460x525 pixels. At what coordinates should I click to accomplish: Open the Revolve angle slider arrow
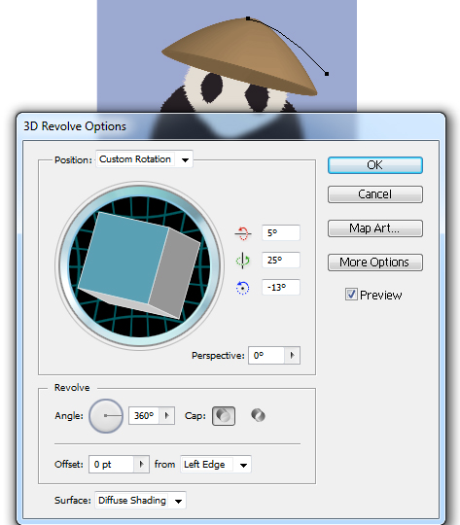pyautogui.click(x=166, y=416)
